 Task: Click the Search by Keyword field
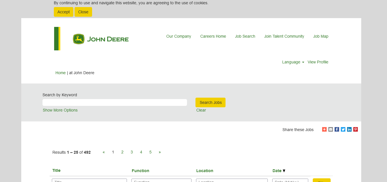(x=114, y=102)
